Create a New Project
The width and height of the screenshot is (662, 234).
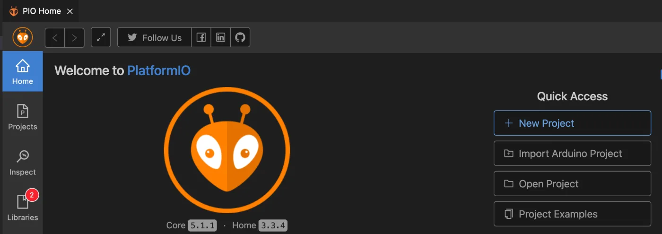[x=572, y=123]
